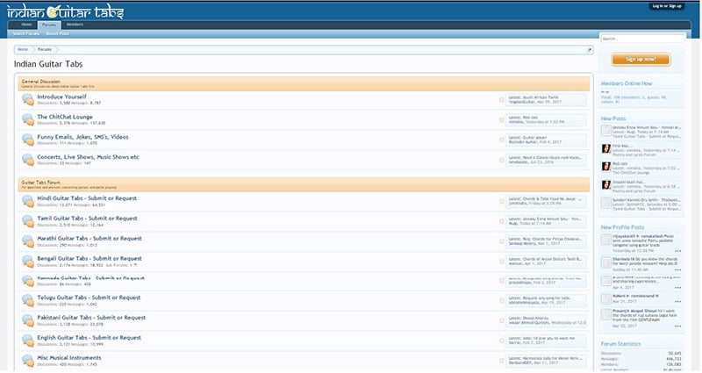
Task: Click the Pakistani Guitar Tabs forum bubble icon
Action: coord(28,320)
